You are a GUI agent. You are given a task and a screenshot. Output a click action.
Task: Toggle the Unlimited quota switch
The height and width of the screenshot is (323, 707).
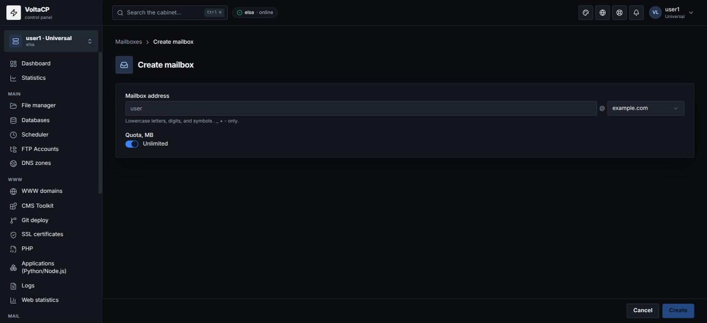132,144
